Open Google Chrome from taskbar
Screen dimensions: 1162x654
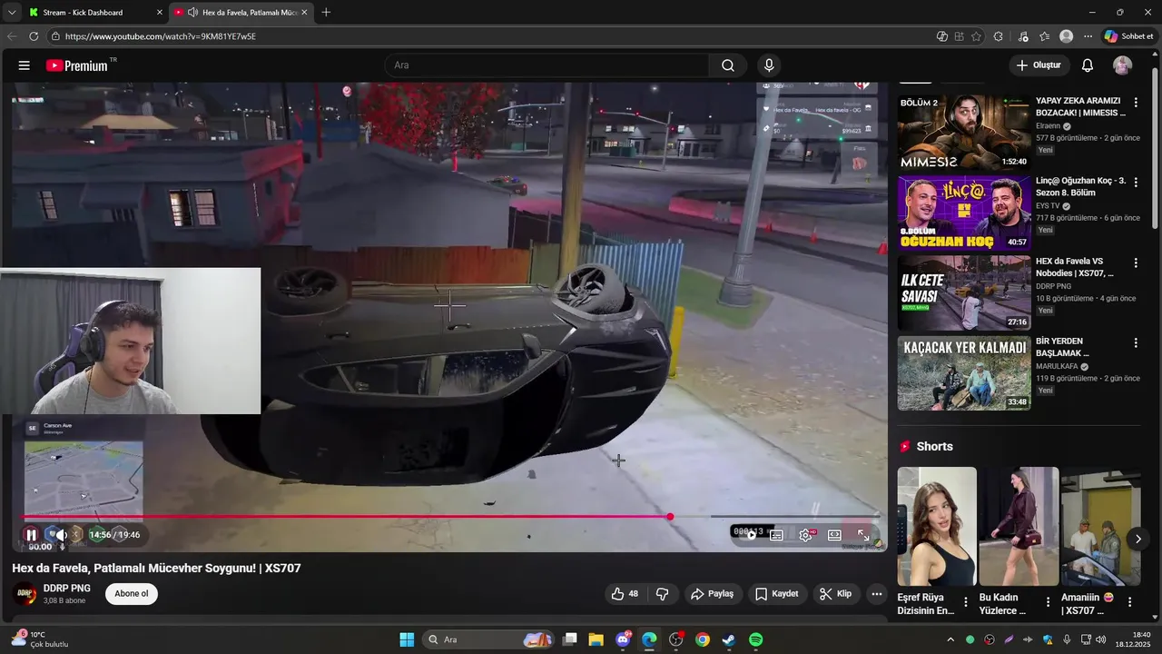703,639
